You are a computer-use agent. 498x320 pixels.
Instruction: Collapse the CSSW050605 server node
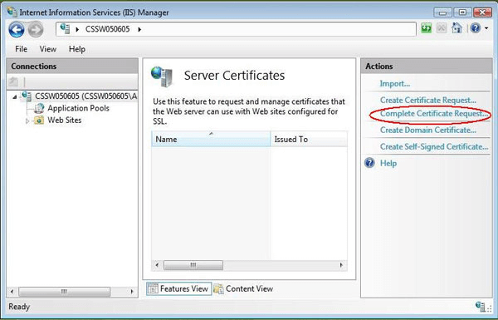point(15,96)
